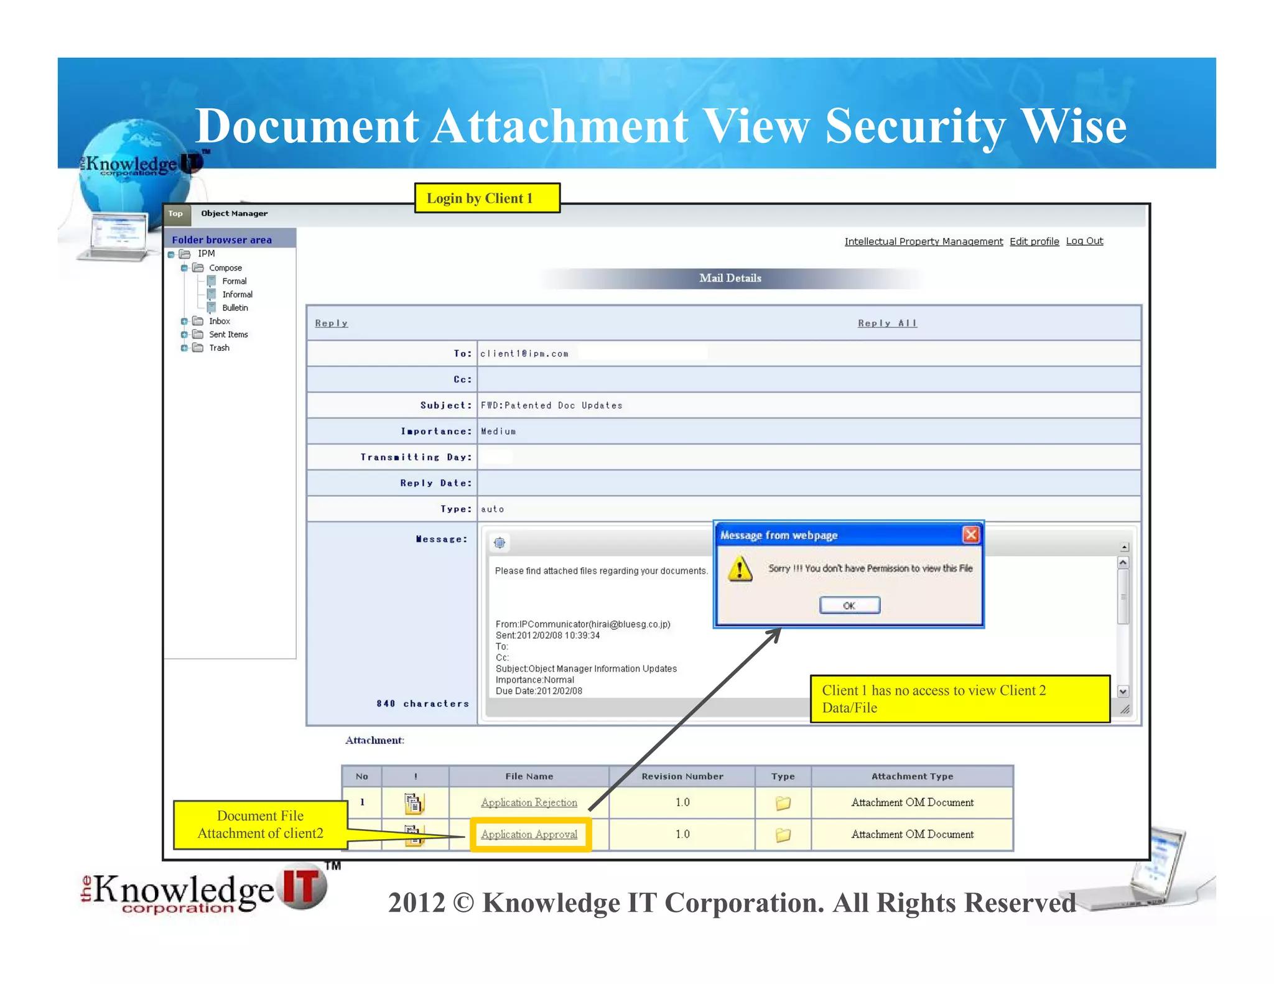Screen dimensions: 1274x984
Task: Click the Trash folder icon
Action: pos(198,348)
